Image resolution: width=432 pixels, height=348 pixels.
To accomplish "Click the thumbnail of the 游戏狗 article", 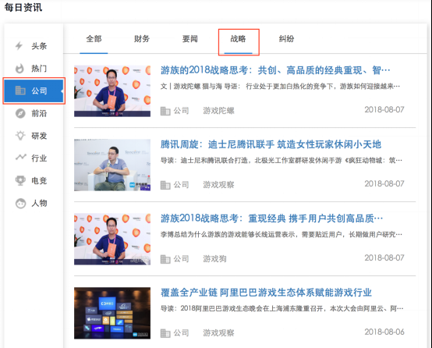I will (112, 239).
